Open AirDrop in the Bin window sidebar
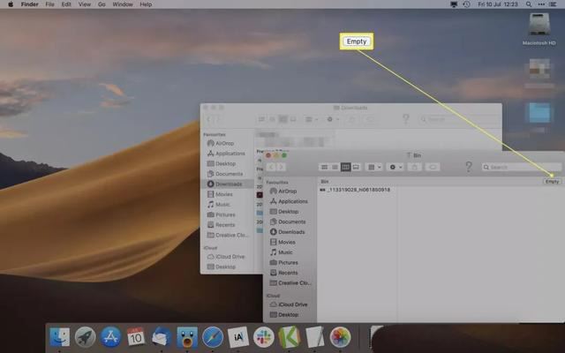 (x=287, y=191)
